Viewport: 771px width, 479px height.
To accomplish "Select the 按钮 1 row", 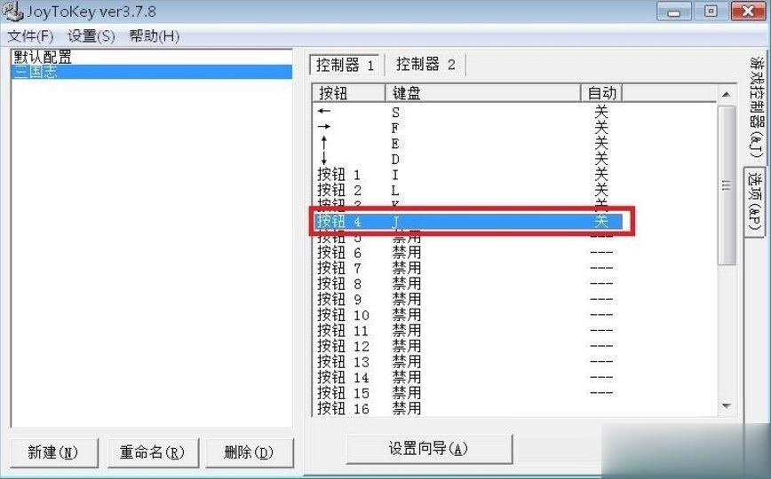I will (x=468, y=175).
